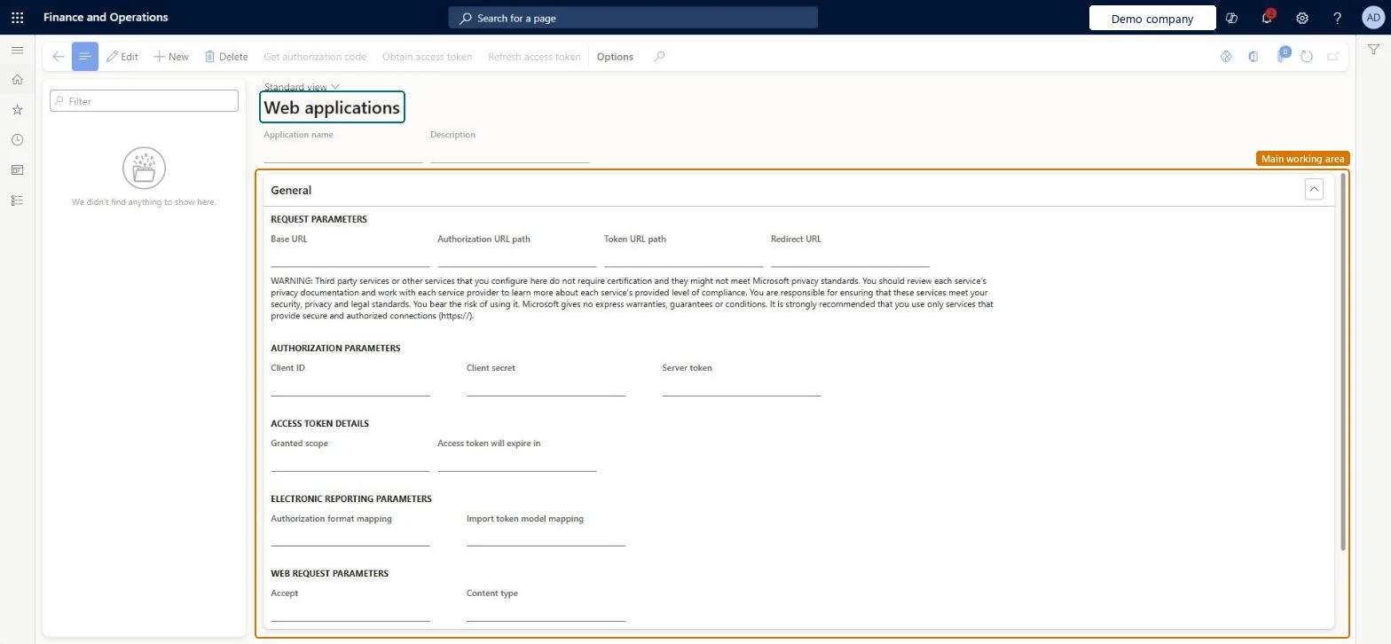Click the back arrow in the action pane
Screen dimensions: 1391x644
coord(58,57)
